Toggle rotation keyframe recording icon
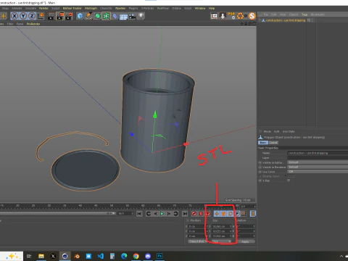 (x=230, y=214)
